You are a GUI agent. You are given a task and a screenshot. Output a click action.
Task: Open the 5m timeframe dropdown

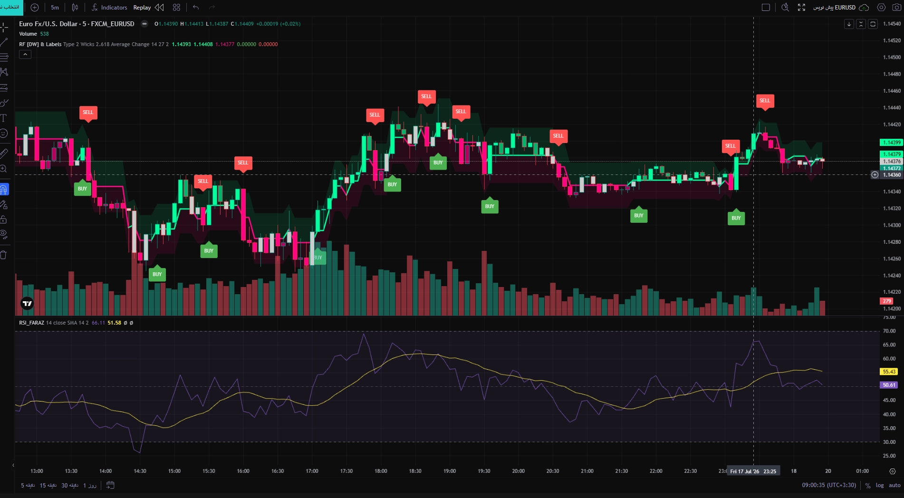pyautogui.click(x=55, y=7)
